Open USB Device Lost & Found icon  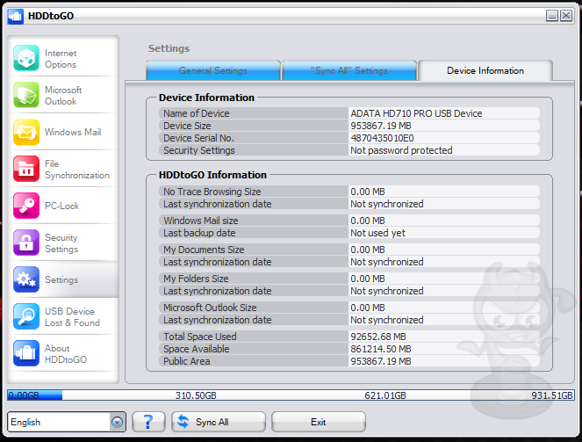click(x=26, y=316)
